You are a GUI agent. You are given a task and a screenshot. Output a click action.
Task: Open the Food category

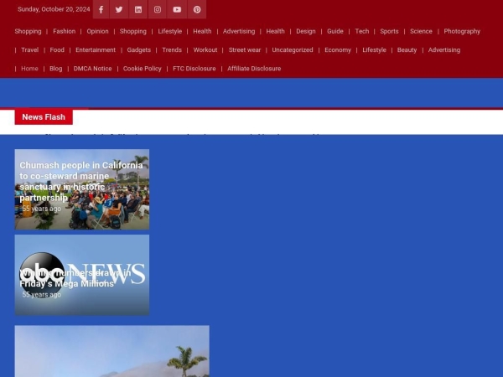coord(57,50)
